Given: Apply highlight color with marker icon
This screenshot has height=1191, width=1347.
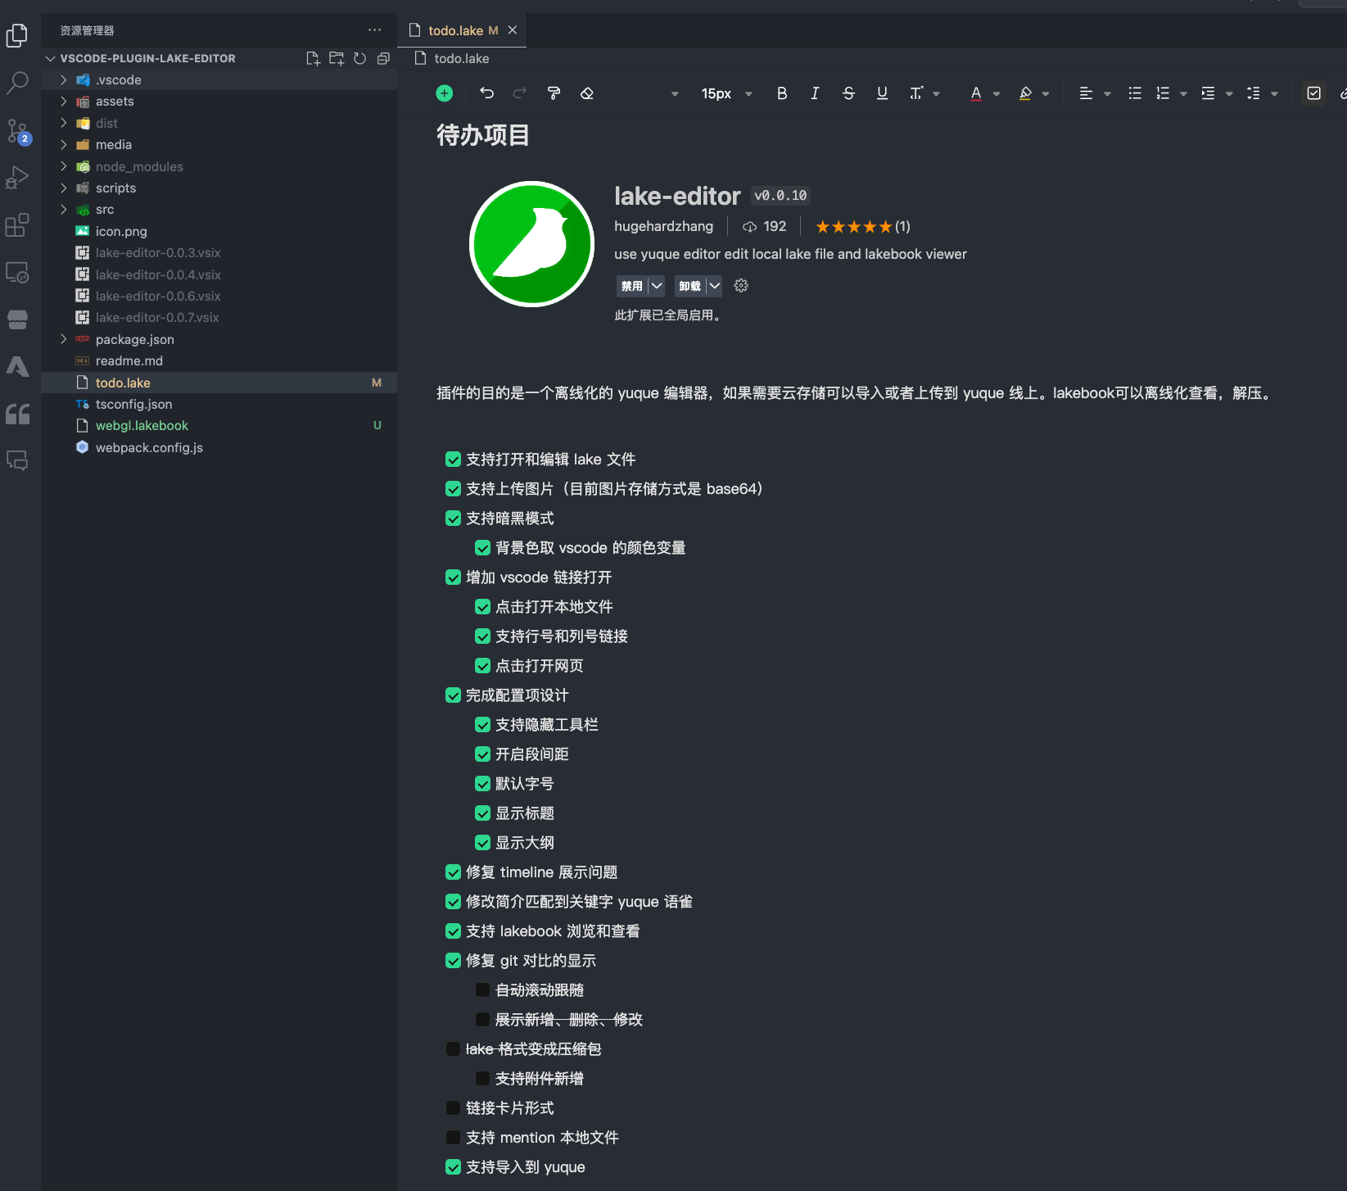Looking at the screenshot, I should coord(1025,93).
